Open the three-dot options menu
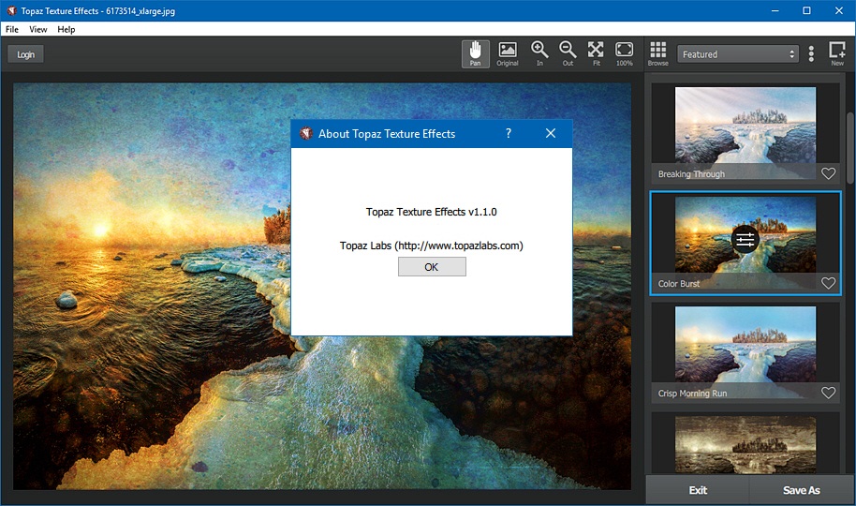 tap(811, 53)
